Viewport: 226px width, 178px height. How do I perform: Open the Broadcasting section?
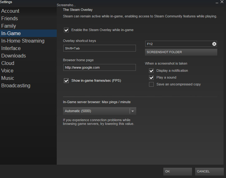point(16,86)
